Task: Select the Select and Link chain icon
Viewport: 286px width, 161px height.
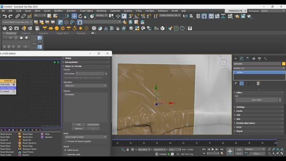Action: 17,16
